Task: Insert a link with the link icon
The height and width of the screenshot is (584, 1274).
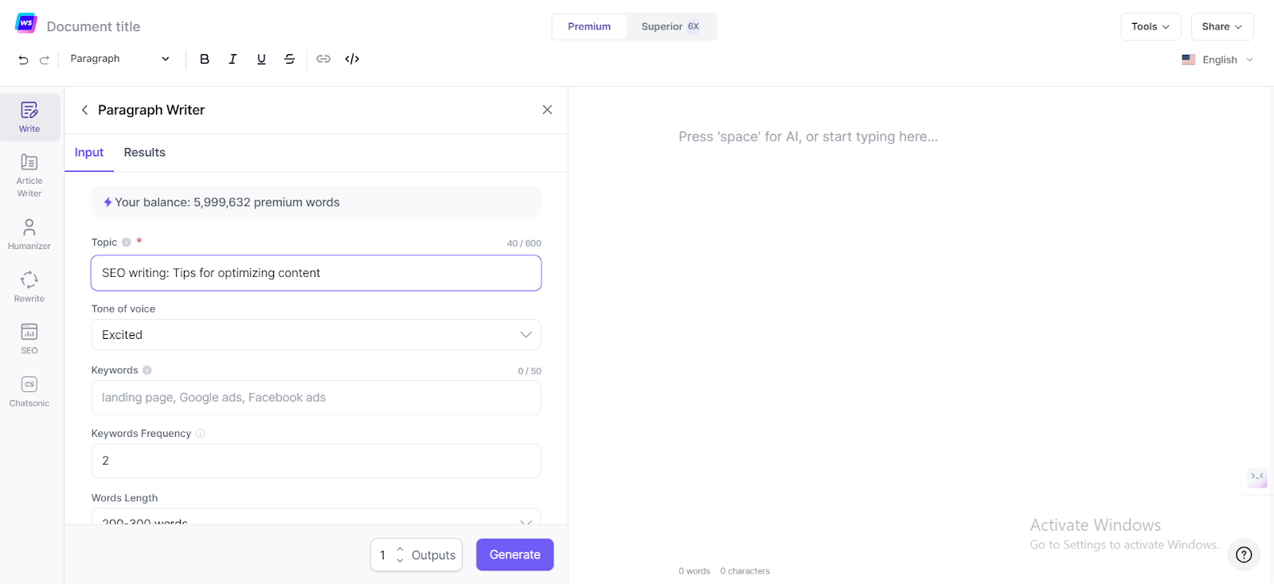Action: coord(323,59)
